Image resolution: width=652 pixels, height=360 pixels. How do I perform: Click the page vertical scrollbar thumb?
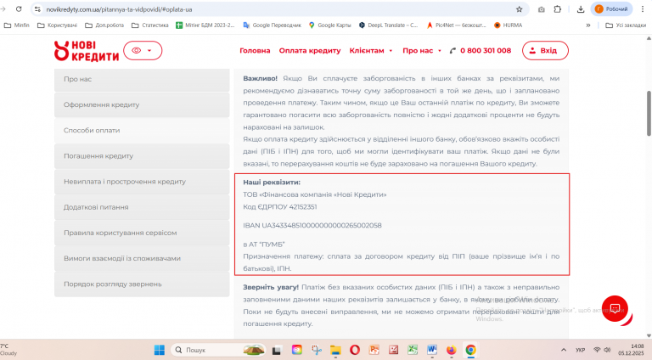click(649, 113)
